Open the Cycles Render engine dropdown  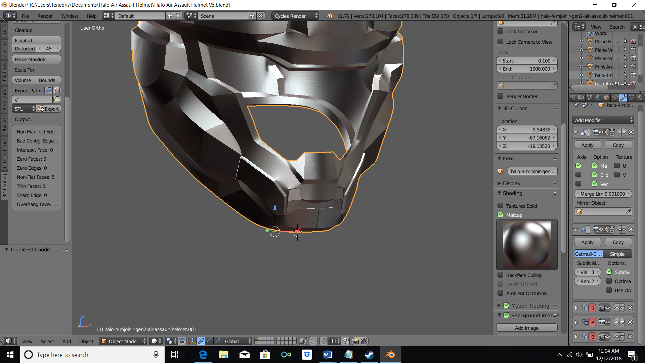[x=295, y=16]
